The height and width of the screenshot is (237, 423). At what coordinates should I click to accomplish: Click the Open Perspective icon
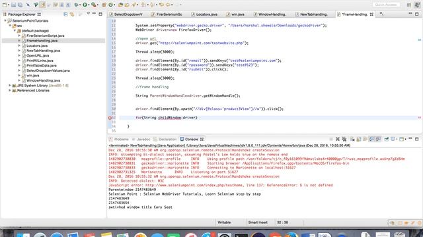tap(409, 5)
